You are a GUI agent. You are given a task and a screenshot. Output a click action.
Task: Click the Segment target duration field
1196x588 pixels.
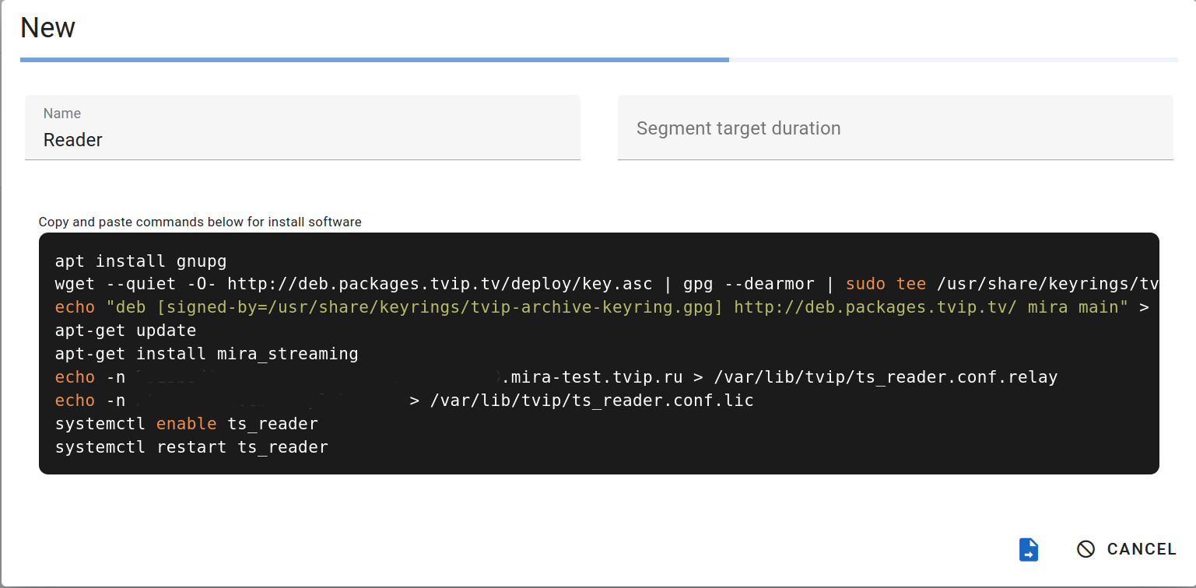coord(895,128)
